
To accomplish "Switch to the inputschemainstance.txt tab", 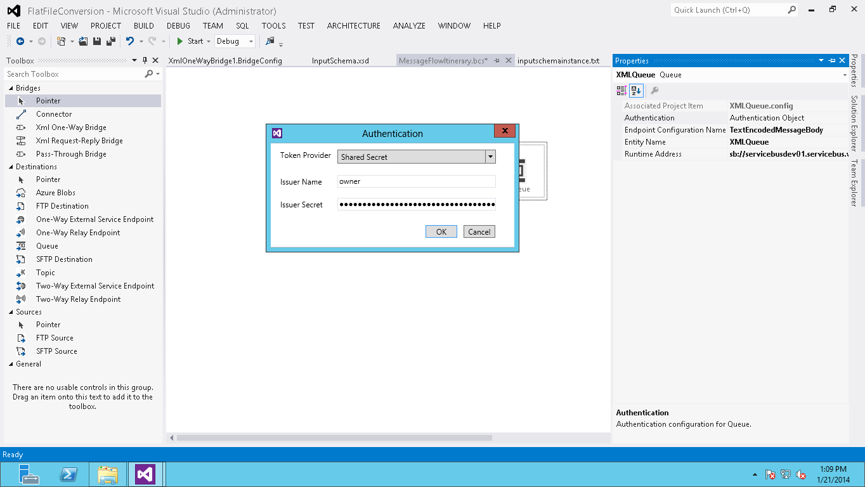I will pyautogui.click(x=558, y=61).
